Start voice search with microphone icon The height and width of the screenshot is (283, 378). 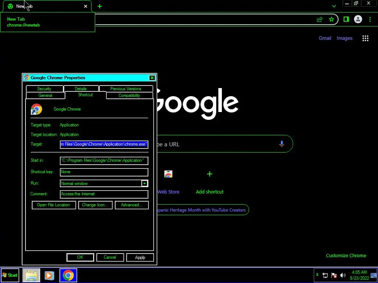click(282, 144)
